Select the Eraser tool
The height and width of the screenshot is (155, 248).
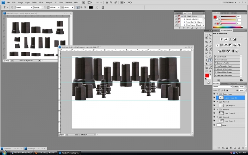tap(206, 53)
